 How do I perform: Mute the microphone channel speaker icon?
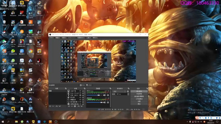(104, 95)
